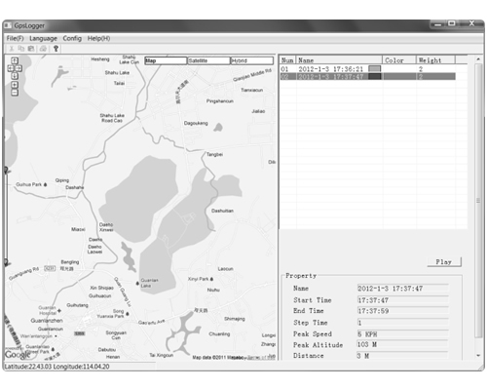Pan the map up with the arrow control

click(x=15, y=60)
